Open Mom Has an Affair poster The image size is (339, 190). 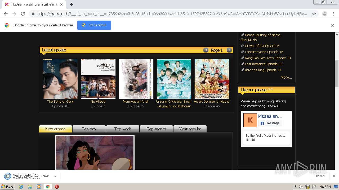pyautogui.click(x=136, y=79)
